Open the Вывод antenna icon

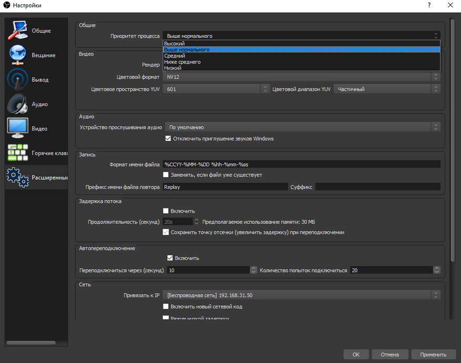(x=18, y=79)
